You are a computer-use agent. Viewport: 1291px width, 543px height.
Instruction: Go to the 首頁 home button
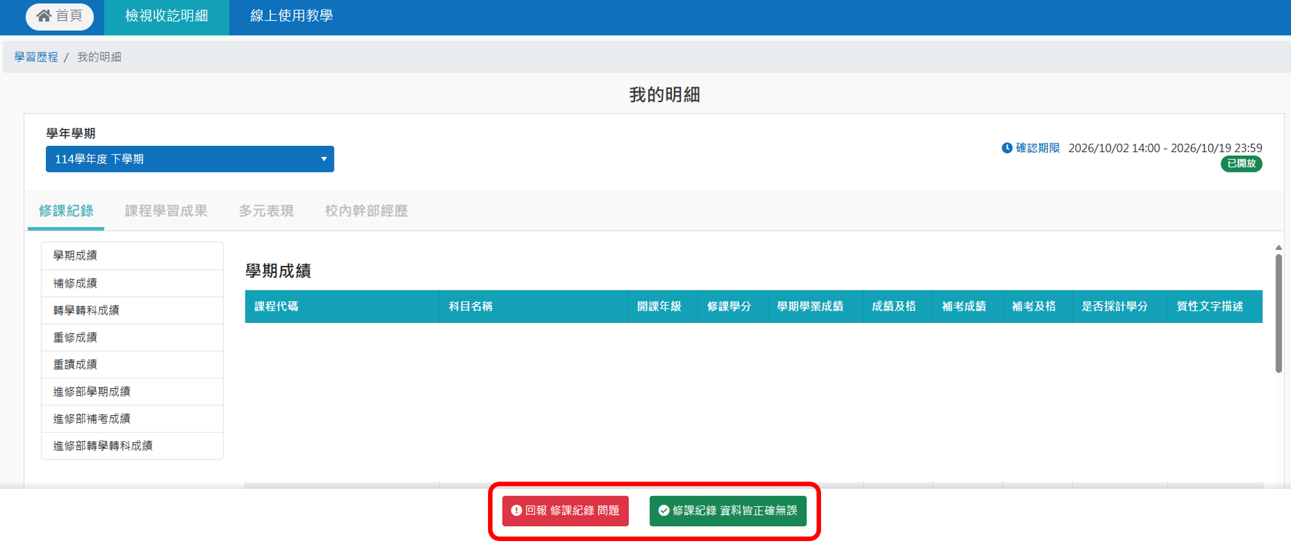(59, 15)
